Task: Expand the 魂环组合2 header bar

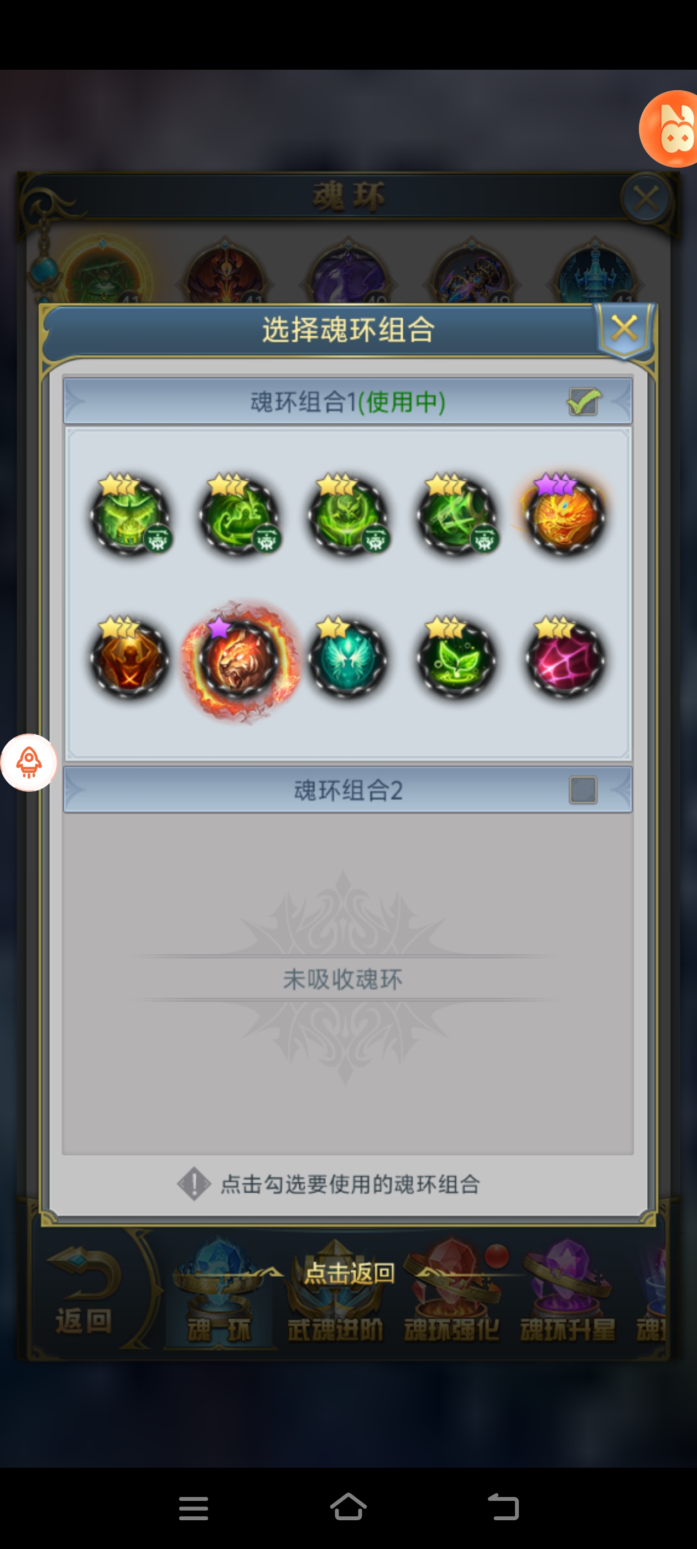Action: point(347,790)
